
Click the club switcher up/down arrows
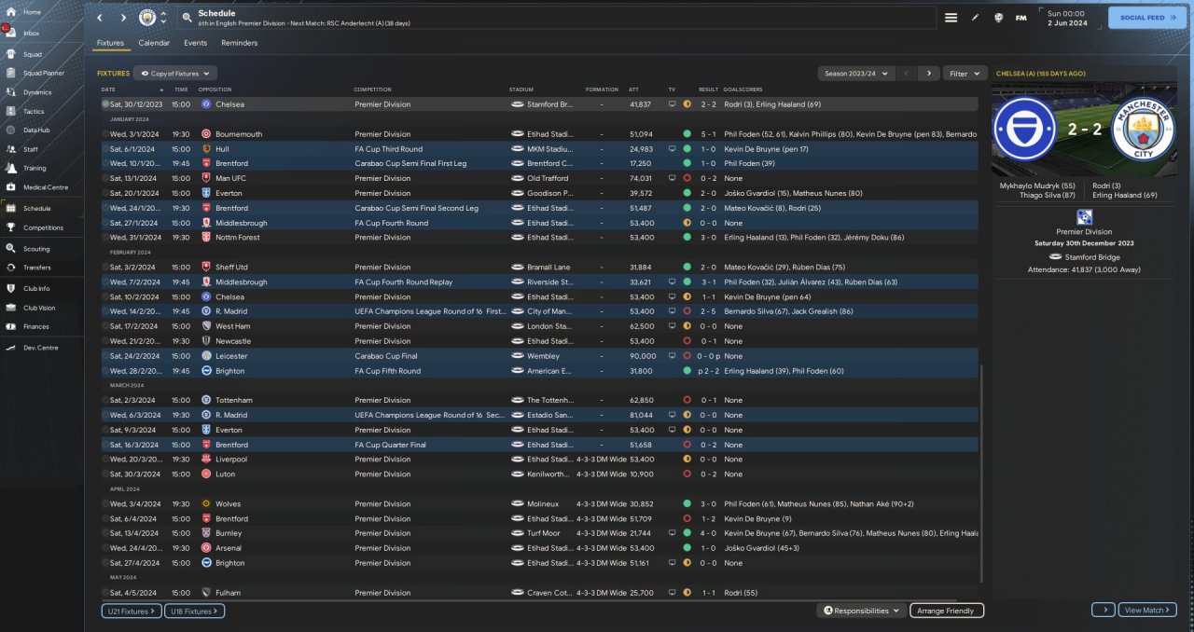[x=164, y=18]
